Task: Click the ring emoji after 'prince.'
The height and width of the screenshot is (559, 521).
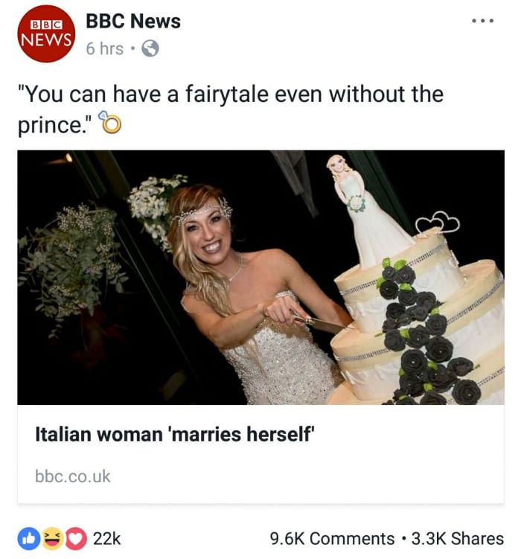Action: pyautogui.click(x=110, y=122)
